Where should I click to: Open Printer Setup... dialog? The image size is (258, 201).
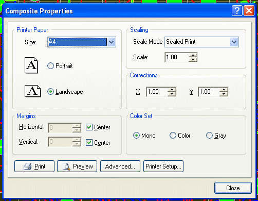163,166
